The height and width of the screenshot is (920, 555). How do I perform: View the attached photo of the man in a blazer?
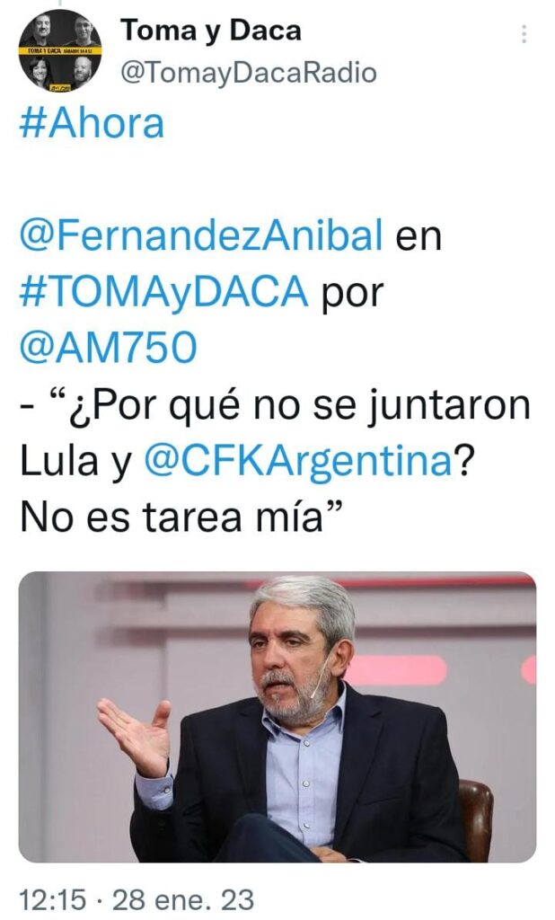click(277, 717)
